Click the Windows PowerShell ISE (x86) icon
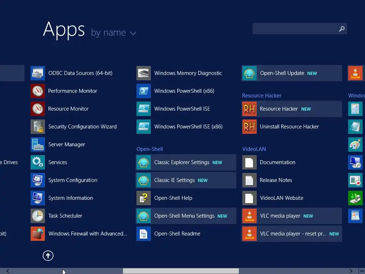 point(144,127)
